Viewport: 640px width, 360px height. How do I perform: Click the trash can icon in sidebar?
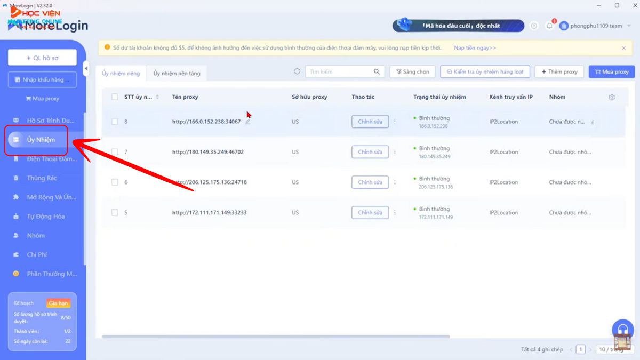(16, 178)
